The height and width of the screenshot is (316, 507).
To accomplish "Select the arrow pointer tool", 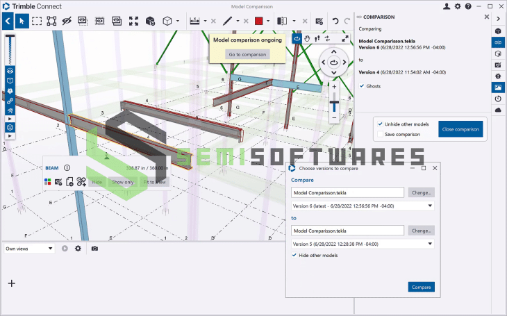I will pyautogui.click(x=22, y=21).
